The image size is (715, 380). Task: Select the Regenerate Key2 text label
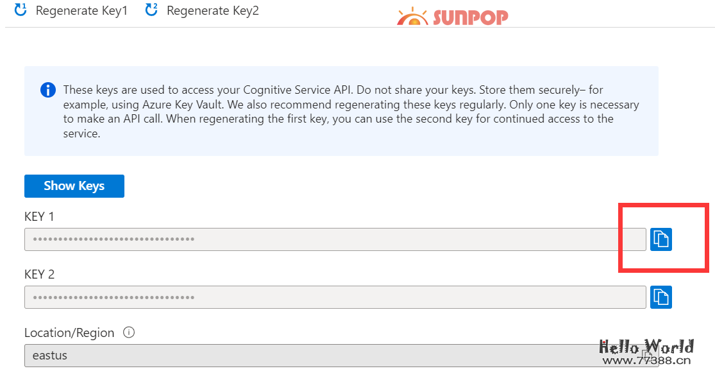point(213,11)
